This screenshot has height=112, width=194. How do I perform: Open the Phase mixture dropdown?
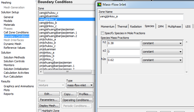point(51,85)
